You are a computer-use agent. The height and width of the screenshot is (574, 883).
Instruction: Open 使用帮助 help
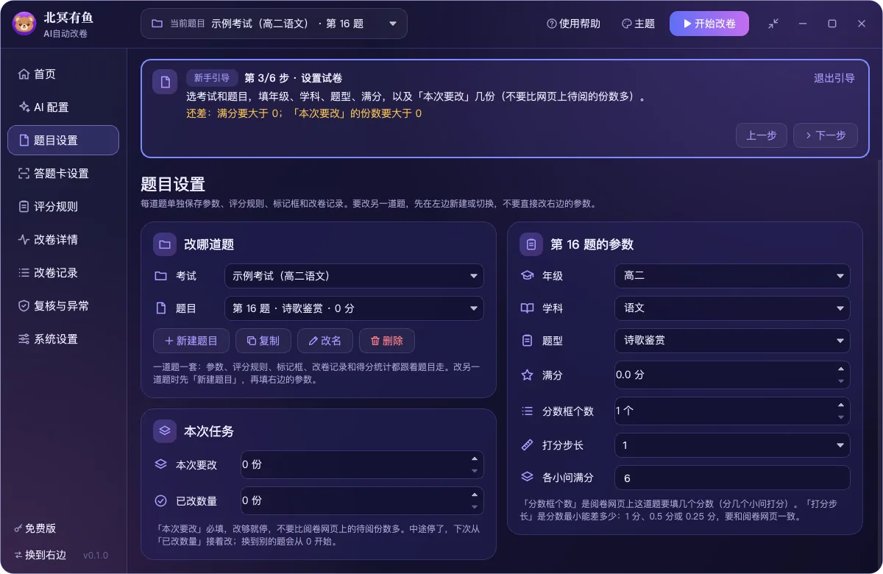click(x=573, y=24)
